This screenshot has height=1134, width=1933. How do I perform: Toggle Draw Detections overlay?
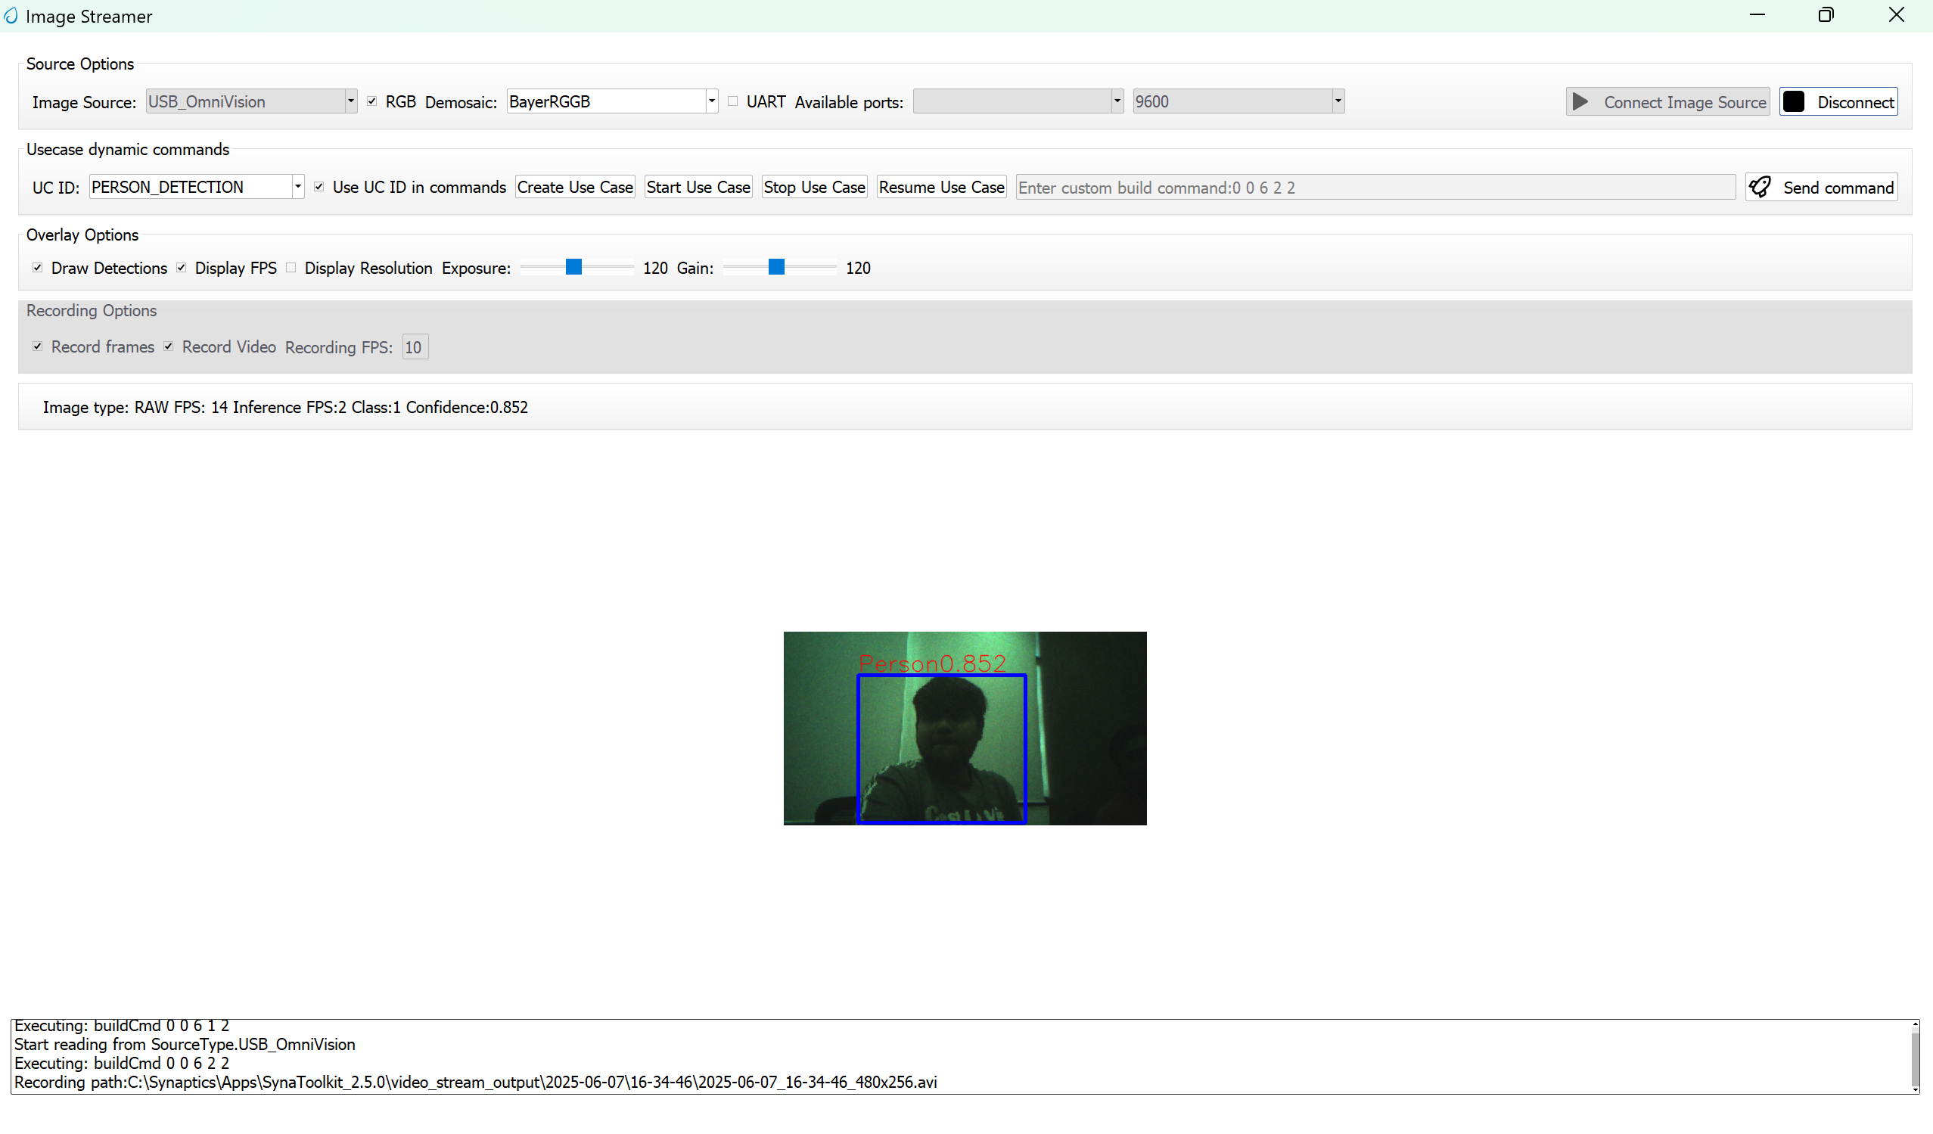[37, 267]
